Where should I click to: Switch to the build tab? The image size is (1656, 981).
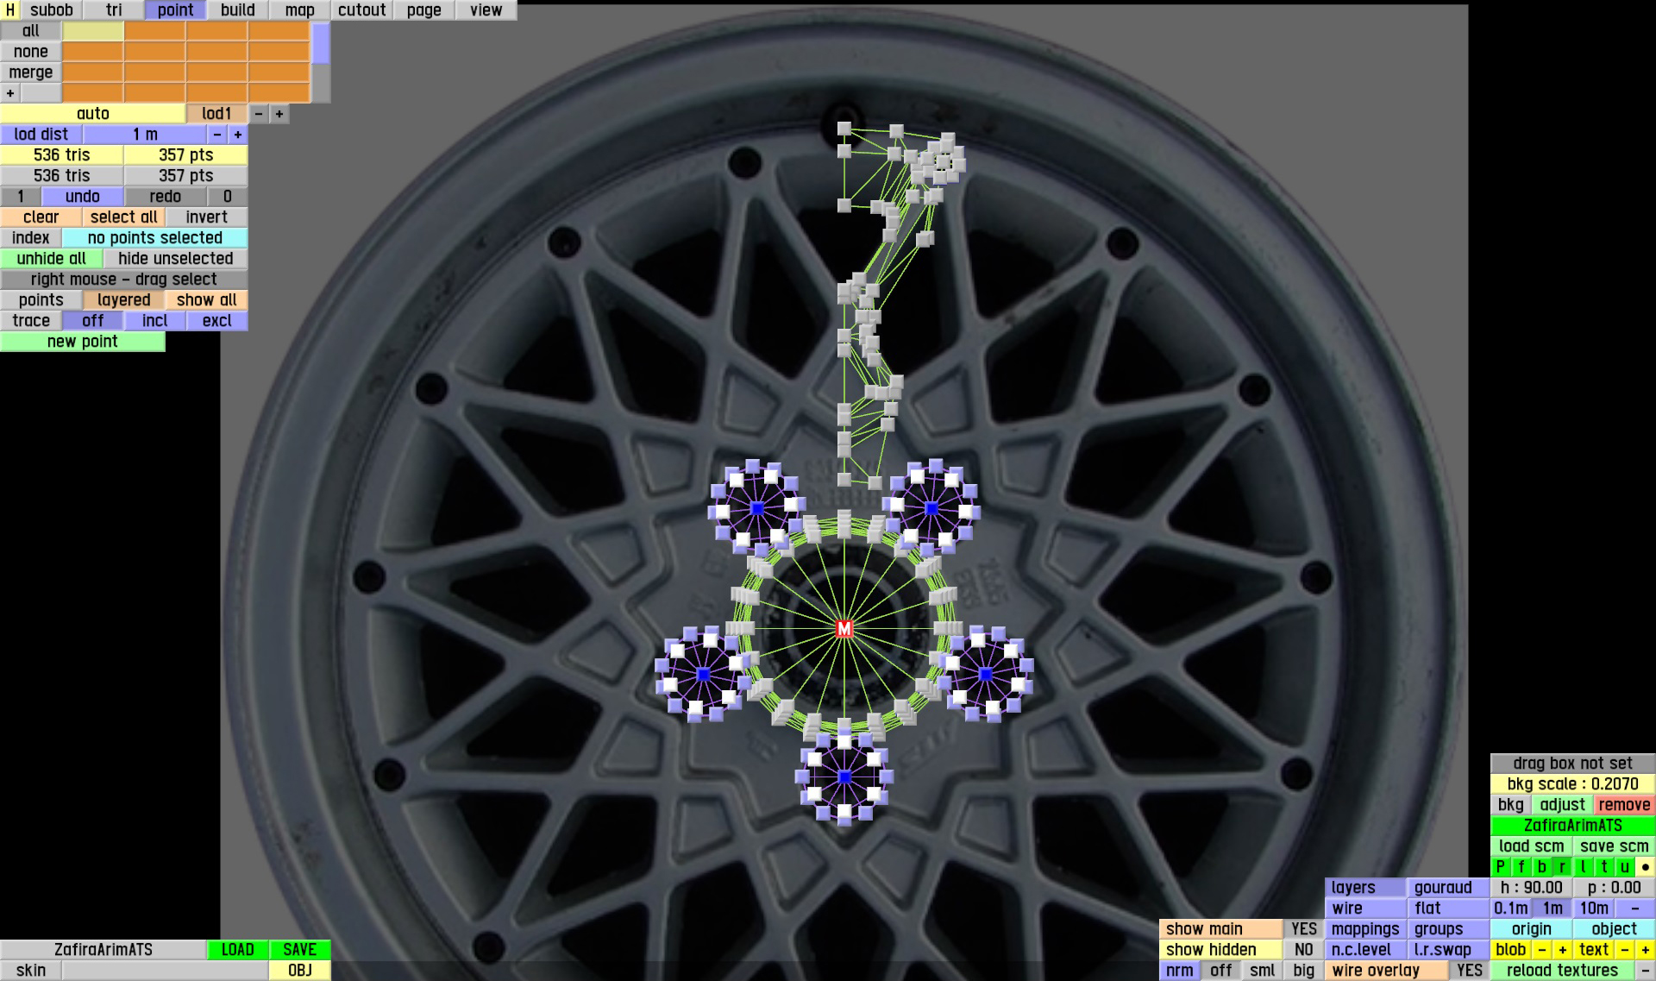(x=237, y=10)
